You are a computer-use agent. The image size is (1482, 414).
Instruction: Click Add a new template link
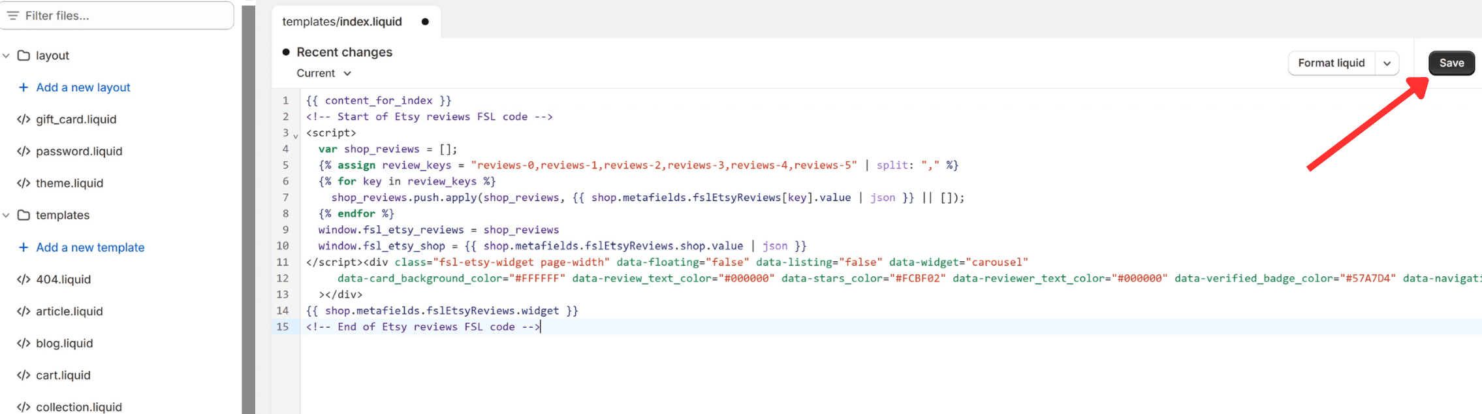pos(90,247)
